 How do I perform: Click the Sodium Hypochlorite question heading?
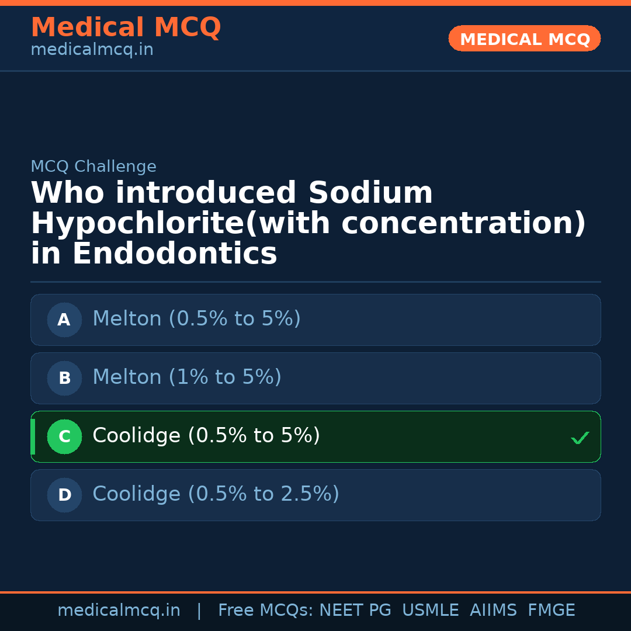(x=308, y=224)
